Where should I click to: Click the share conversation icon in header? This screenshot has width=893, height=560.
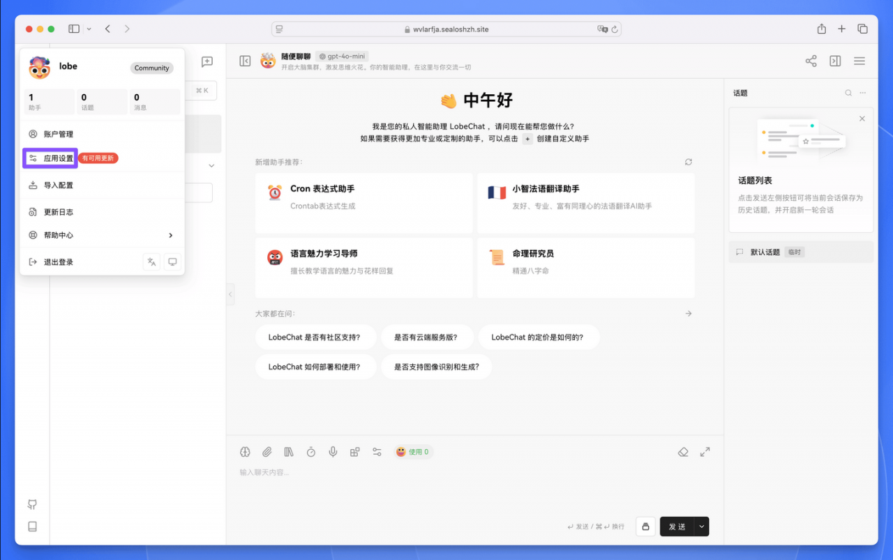click(x=811, y=61)
